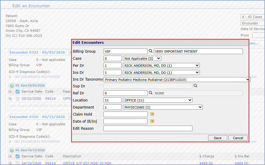Click the Ins Dr number field

coord(112,73)
